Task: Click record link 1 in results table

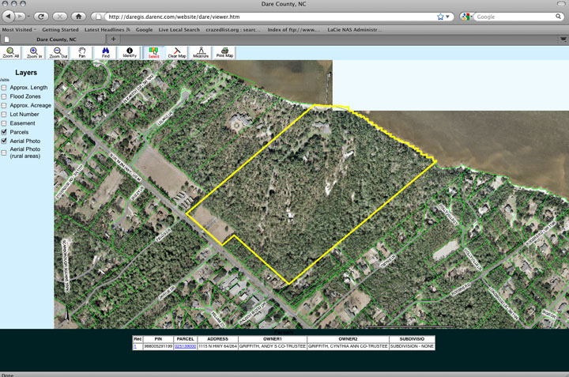Action: click(x=135, y=346)
